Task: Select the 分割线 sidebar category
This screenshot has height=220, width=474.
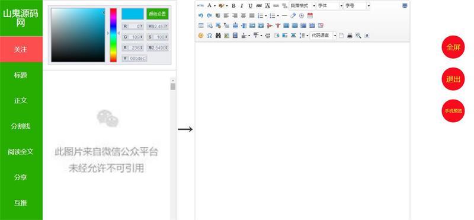Action: pos(21,126)
